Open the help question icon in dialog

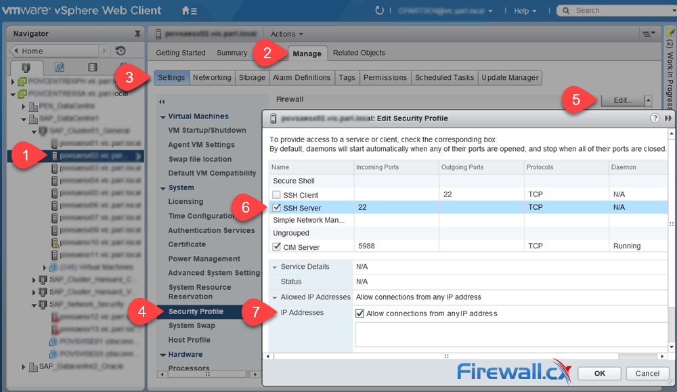pyautogui.click(x=655, y=118)
